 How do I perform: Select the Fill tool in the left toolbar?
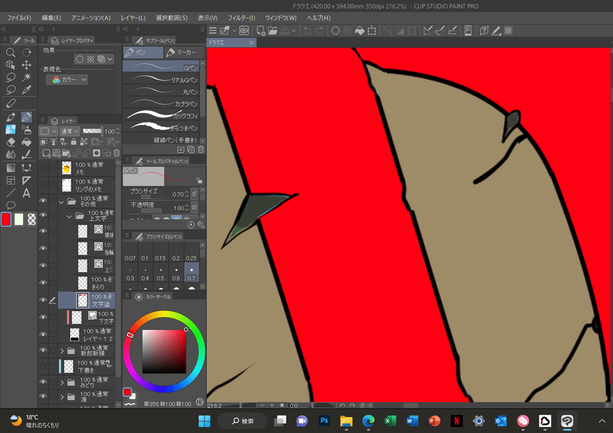coord(26,143)
